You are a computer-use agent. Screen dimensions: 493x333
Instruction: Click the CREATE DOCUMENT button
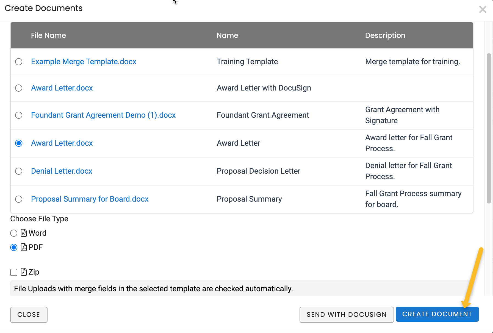[437, 314]
